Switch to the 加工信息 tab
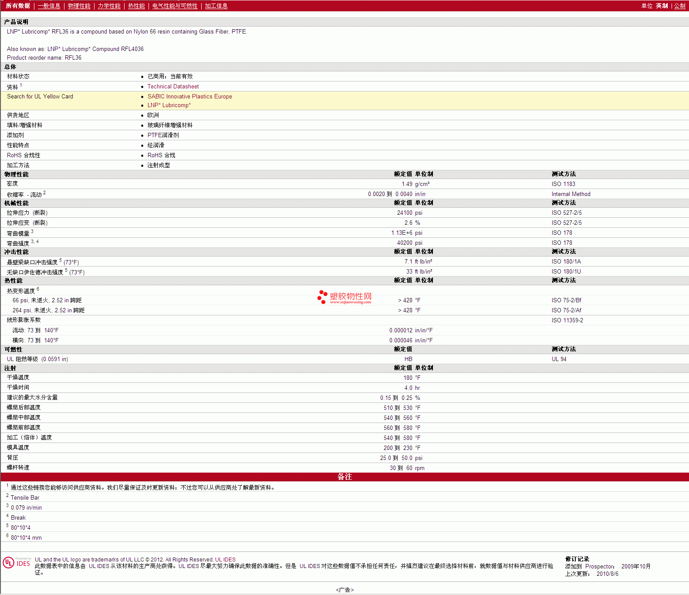Screen dimensions: 689x595 coord(216,6)
